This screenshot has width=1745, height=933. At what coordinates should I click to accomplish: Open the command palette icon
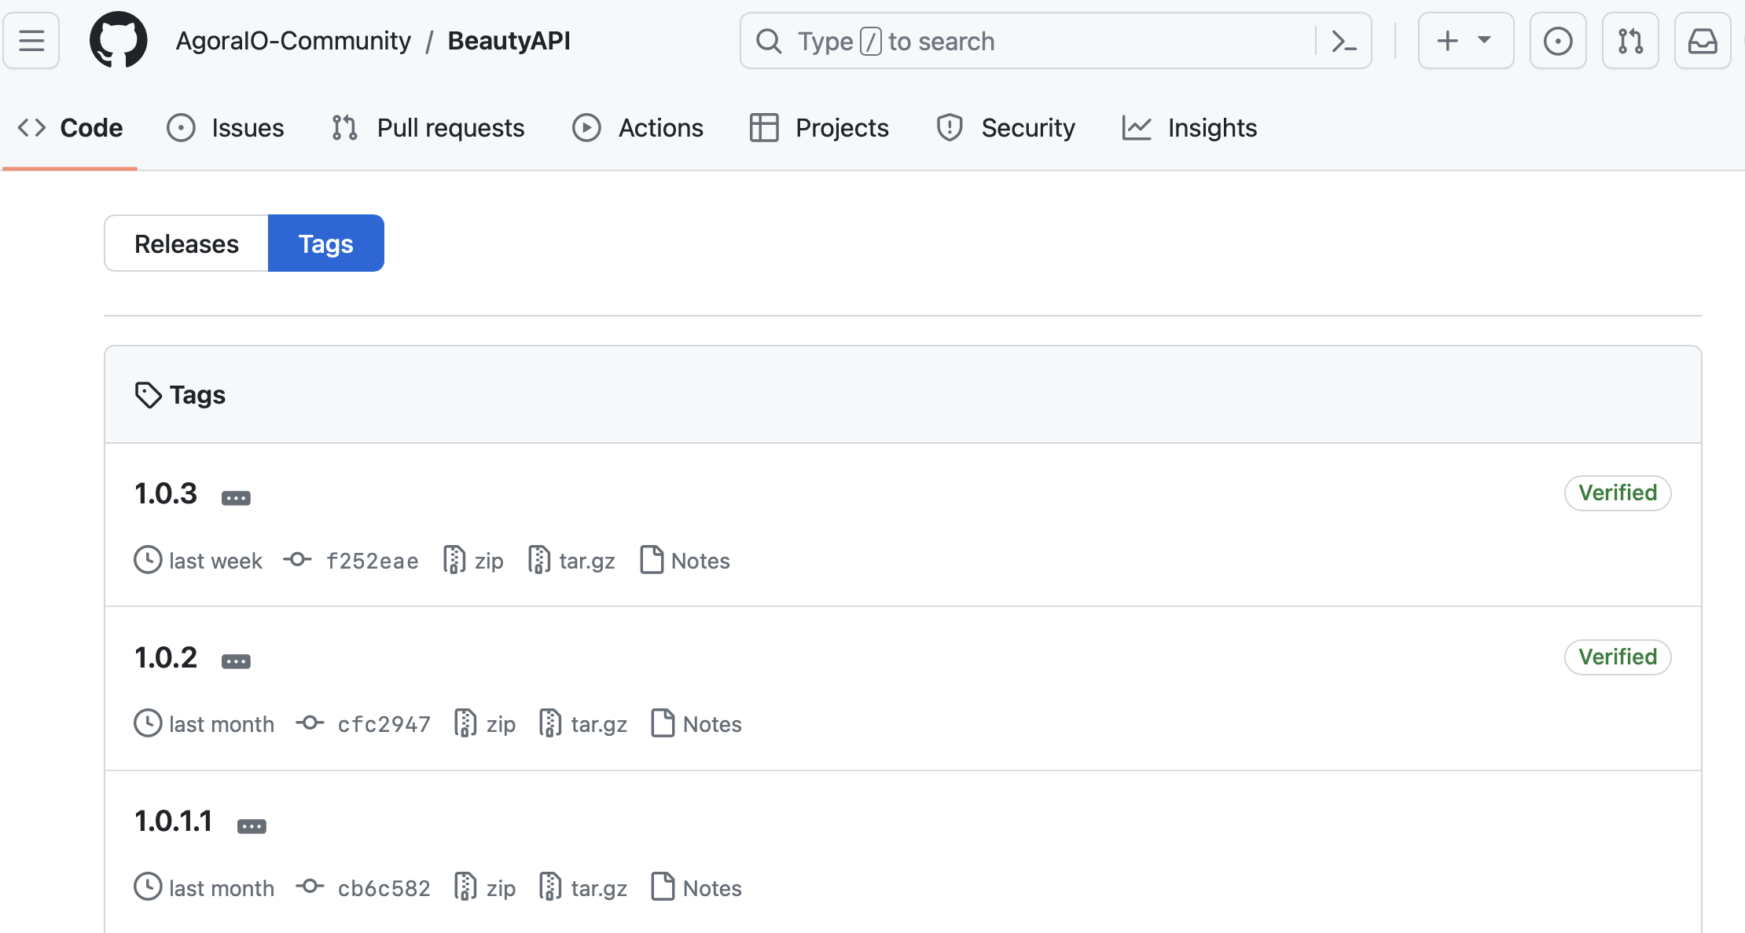click(x=1344, y=41)
